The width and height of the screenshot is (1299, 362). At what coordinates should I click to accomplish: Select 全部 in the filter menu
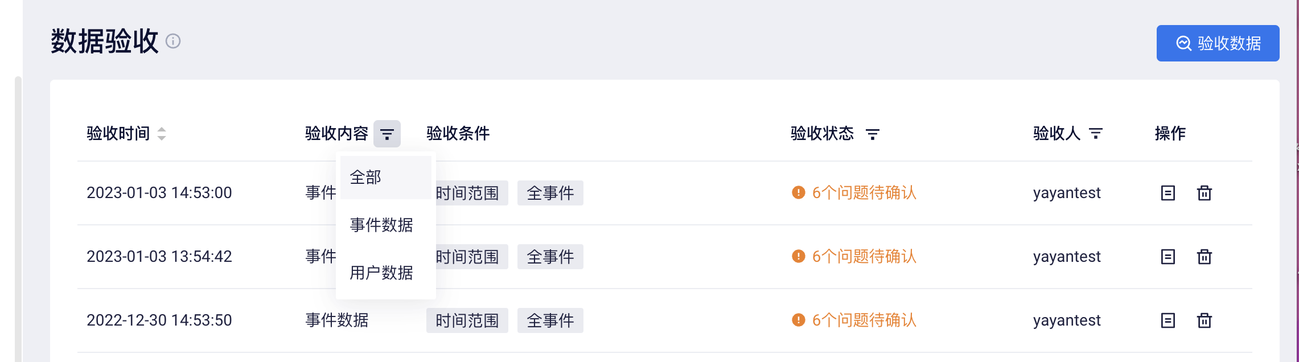coord(386,178)
